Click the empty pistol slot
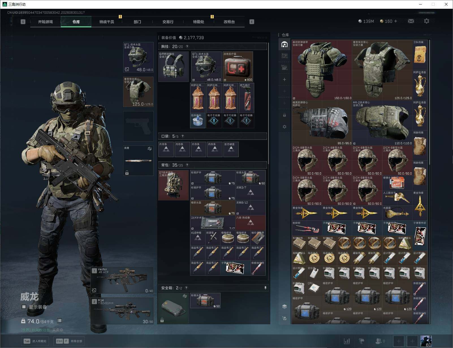Screen dimensions: 453x348 138,126
